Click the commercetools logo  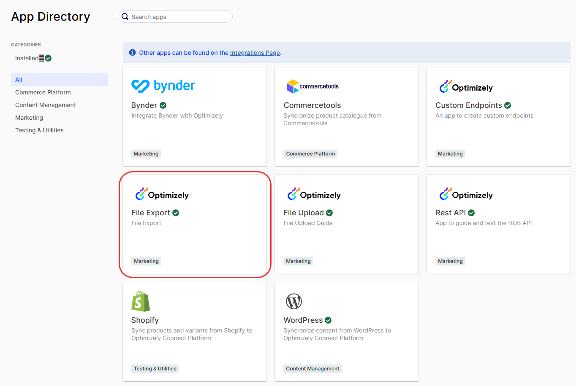pyautogui.click(x=312, y=86)
